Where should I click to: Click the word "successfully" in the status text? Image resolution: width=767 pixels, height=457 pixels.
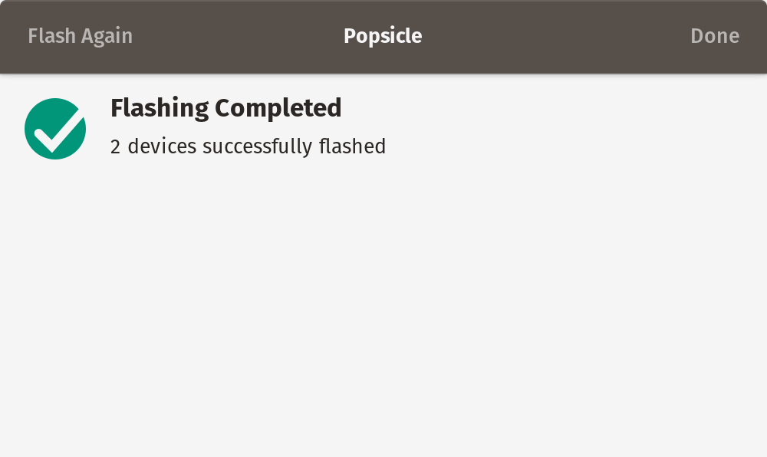tap(257, 146)
